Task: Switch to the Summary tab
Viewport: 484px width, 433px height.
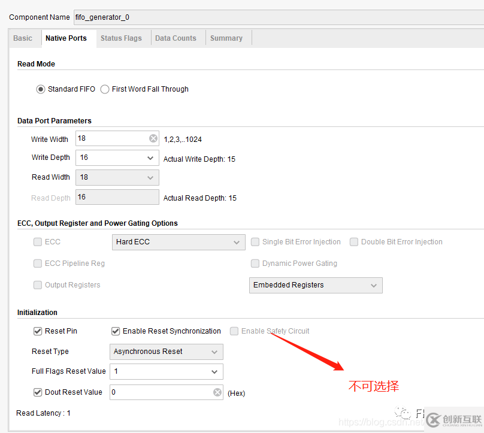Action: pyautogui.click(x=226, y=38)
